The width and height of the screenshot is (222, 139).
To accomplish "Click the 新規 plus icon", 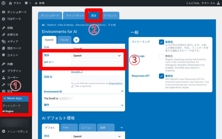I will (x=36, y=3).
